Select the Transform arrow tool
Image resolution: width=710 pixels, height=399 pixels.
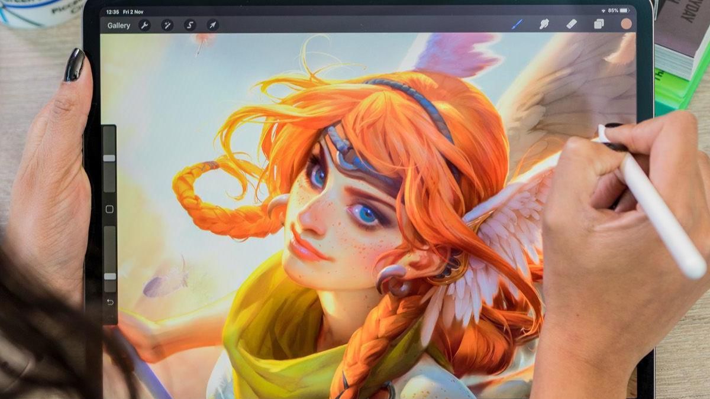213,25
